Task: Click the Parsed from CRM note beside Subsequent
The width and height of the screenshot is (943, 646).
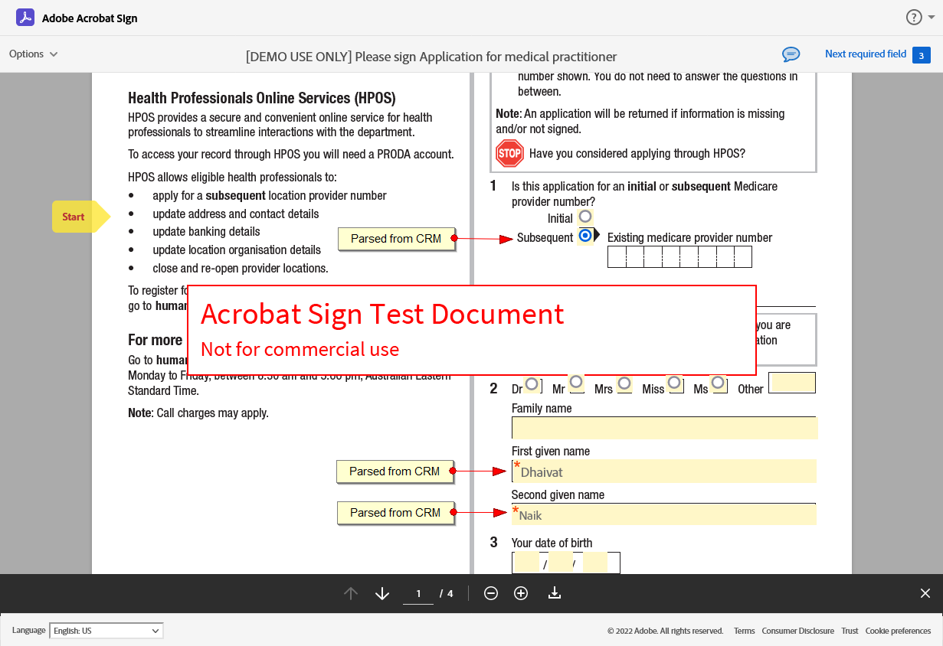Action: click(396, 239)
